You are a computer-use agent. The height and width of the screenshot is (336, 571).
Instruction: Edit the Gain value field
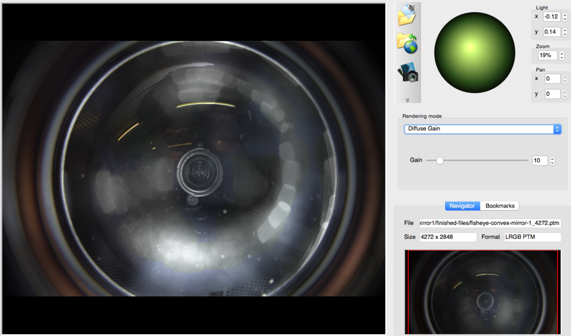pos(540,160)
